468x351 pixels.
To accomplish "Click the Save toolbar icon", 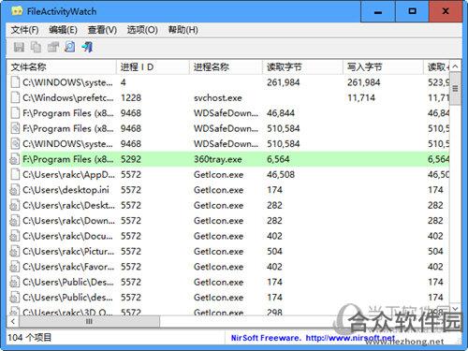I will point(19,47).
